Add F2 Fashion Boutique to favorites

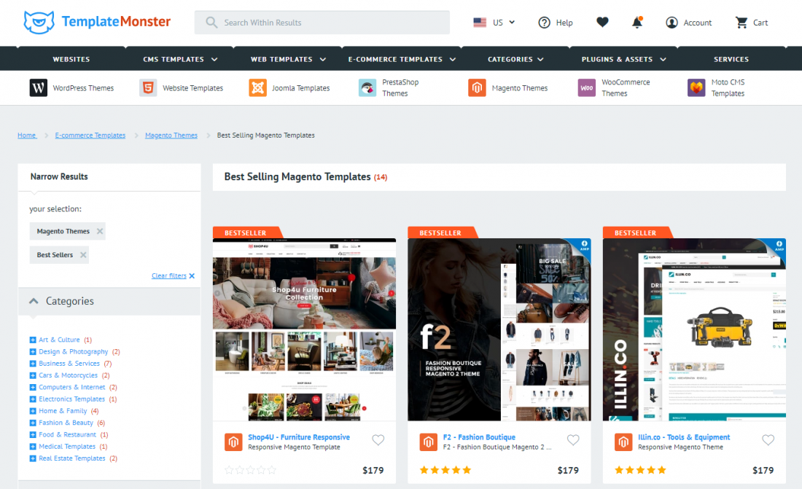[573, 440]
